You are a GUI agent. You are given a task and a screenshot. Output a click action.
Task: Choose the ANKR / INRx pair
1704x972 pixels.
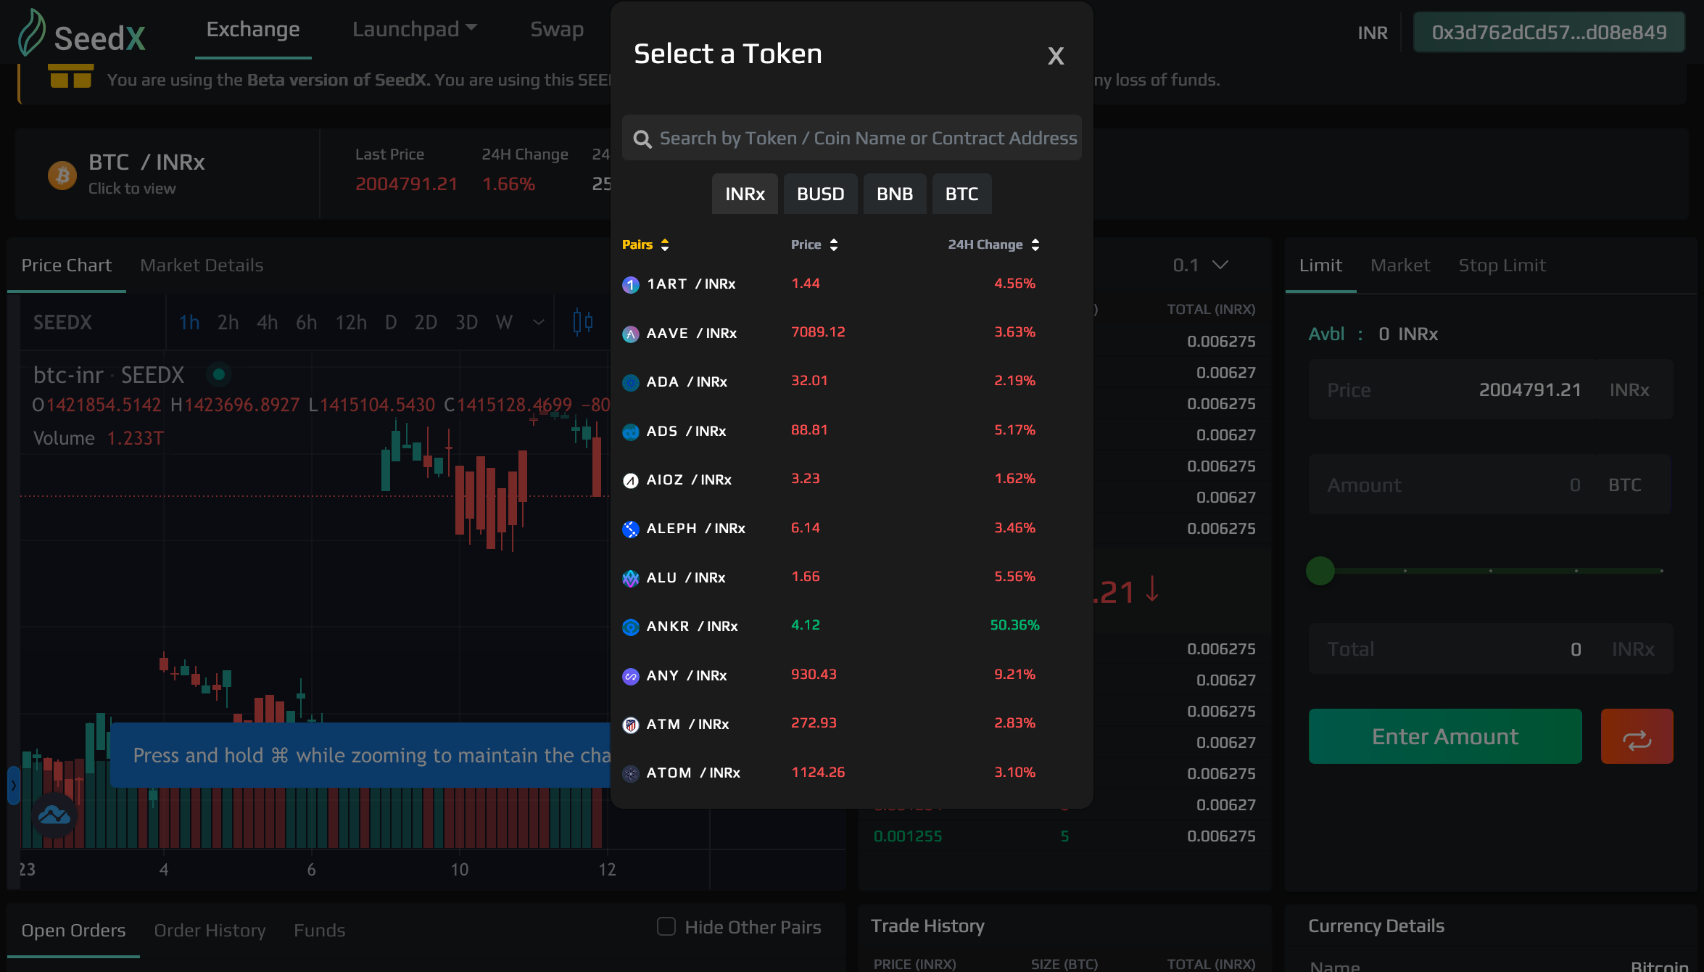[x=692, y=626]
